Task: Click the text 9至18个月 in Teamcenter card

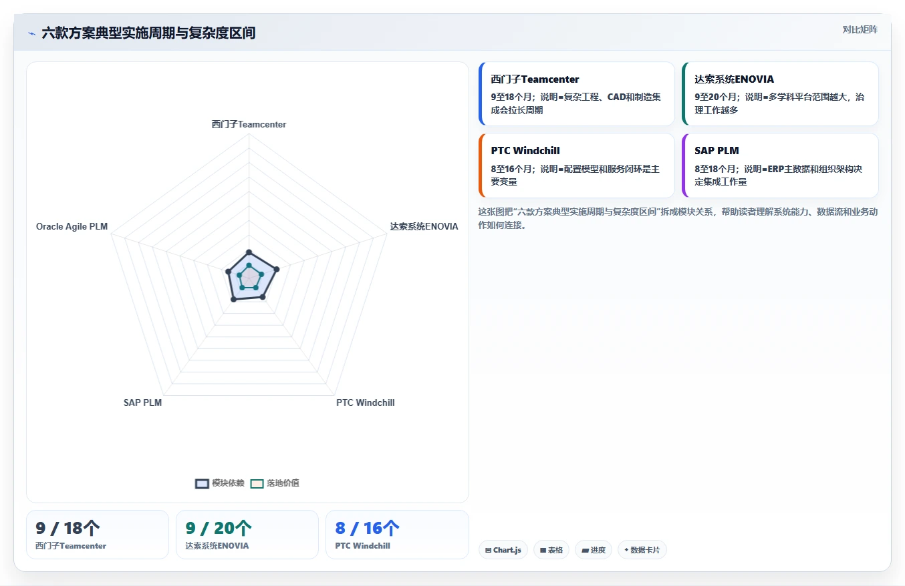Action: (512, 97)
